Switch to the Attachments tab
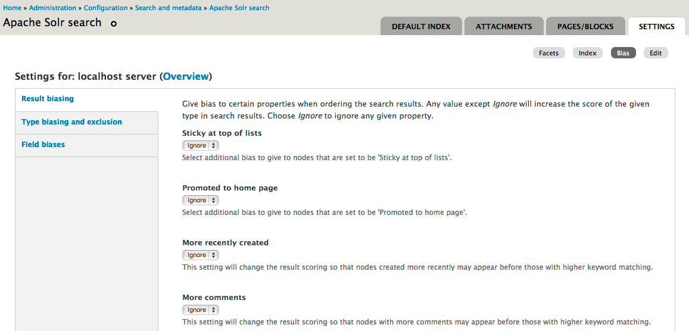Image resolution: width=689 pixels, height=331 pixels. click(x=504, y=26)
